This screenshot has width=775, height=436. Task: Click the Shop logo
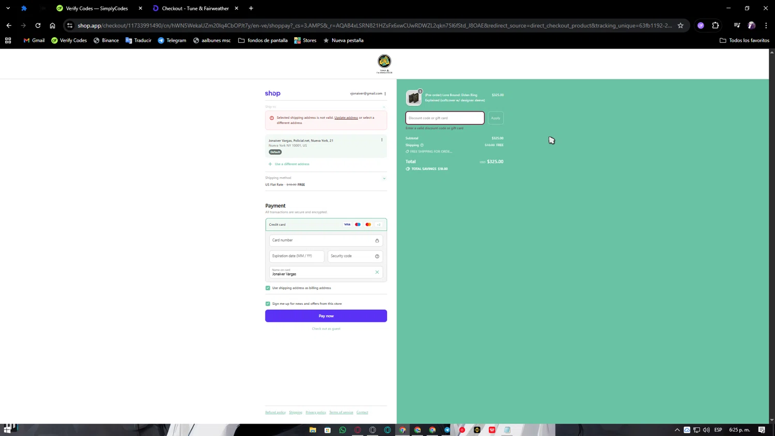[x=273, y=94]
